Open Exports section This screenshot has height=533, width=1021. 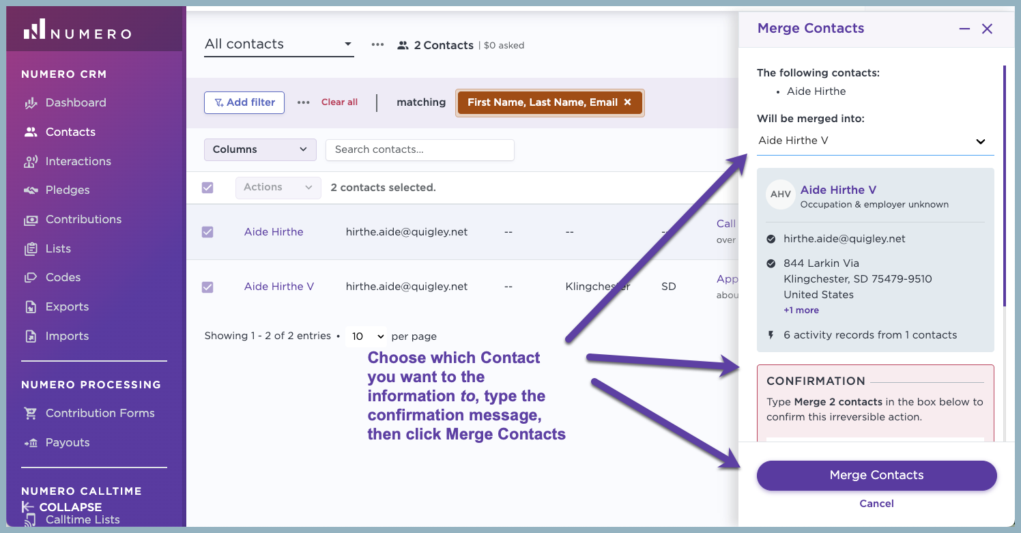coord(67,306)
